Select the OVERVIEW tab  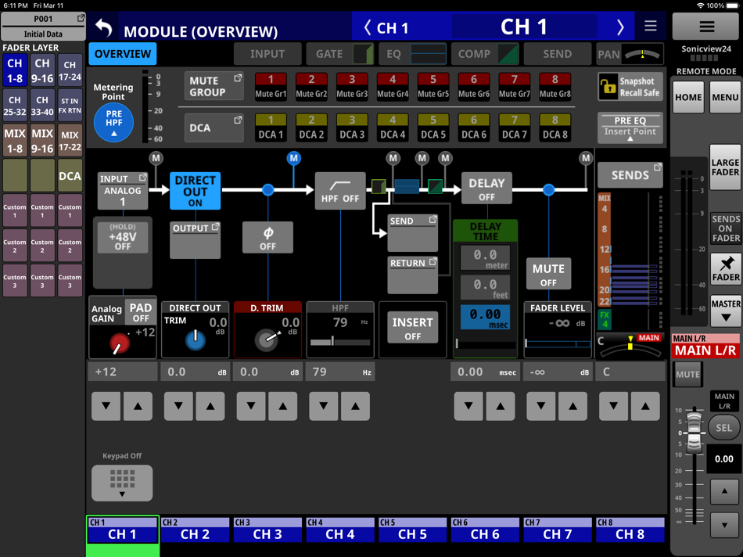123,53
